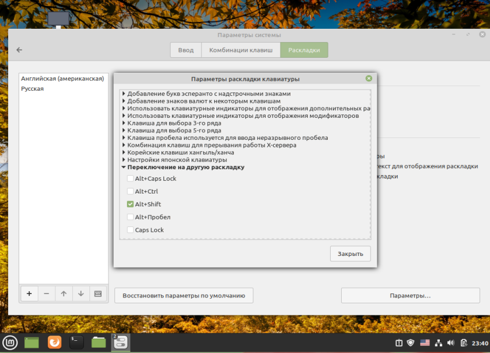The height and width of the screenshot is (353, 490).
Task: Expand Добавление букв эсперанто option
Action: (x=124, y=94)
